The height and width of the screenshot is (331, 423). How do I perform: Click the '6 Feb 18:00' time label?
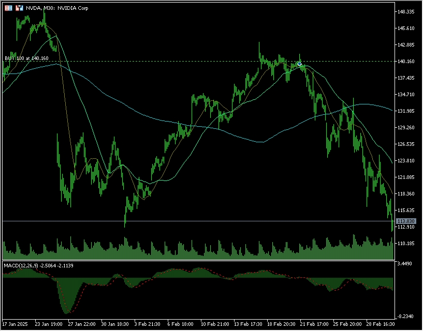[180, 324]
